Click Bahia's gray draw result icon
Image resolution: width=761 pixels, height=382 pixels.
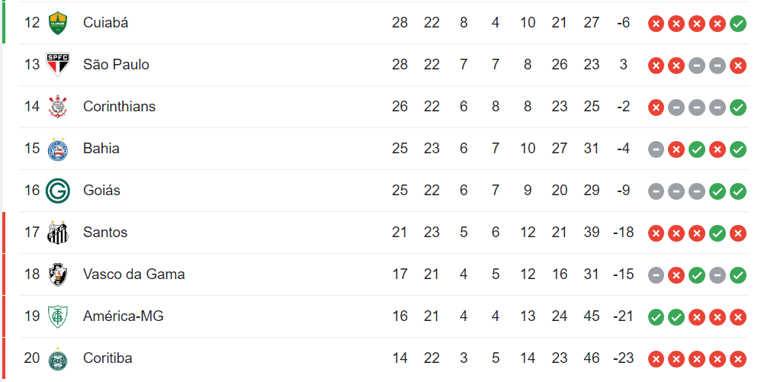point(656,149)
